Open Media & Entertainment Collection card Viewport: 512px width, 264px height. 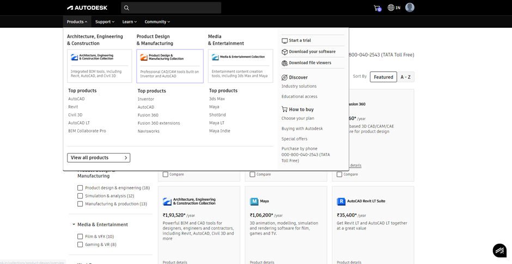[x=241, y=66]
